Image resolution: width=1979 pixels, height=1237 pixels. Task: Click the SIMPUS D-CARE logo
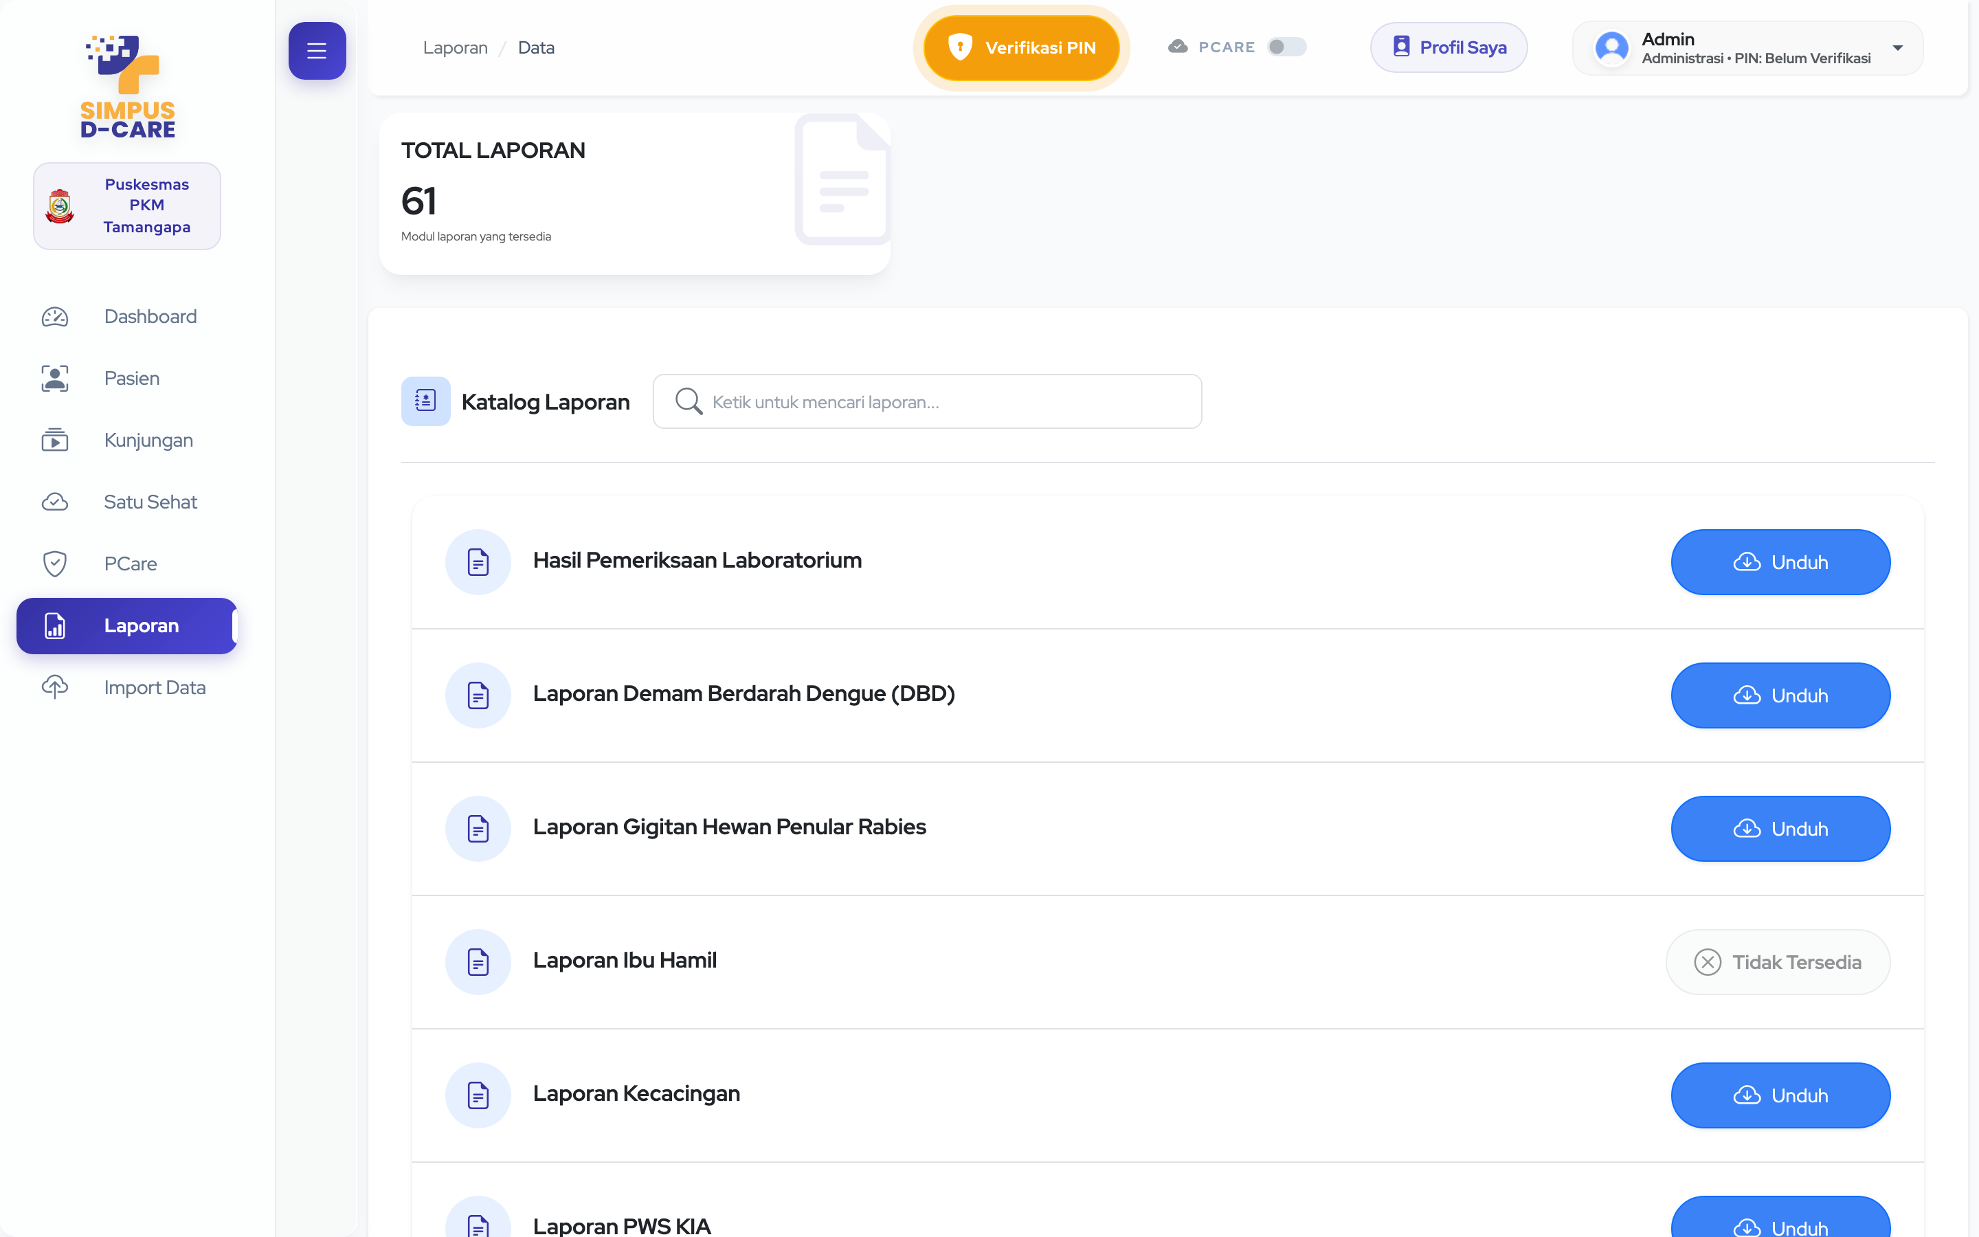(128, 87)
